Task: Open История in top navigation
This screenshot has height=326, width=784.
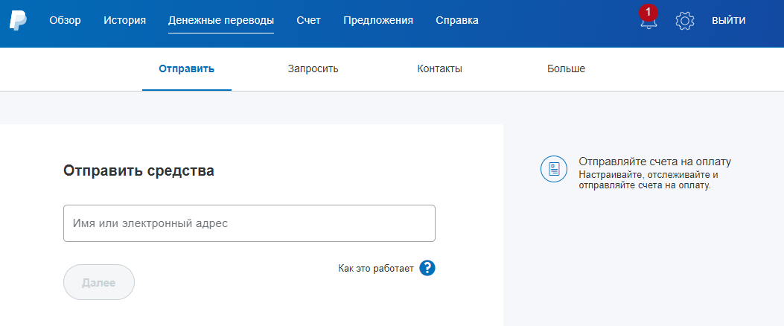Action: coord(124,21)
